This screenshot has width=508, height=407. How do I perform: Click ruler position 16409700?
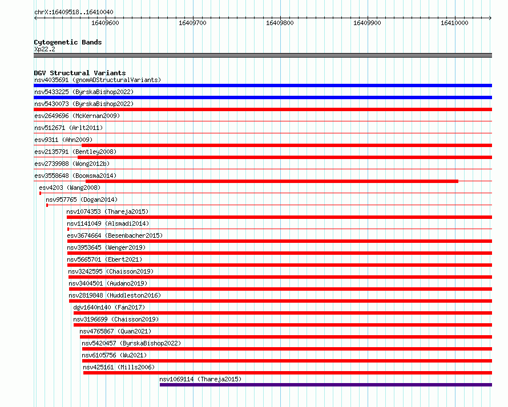192,23
